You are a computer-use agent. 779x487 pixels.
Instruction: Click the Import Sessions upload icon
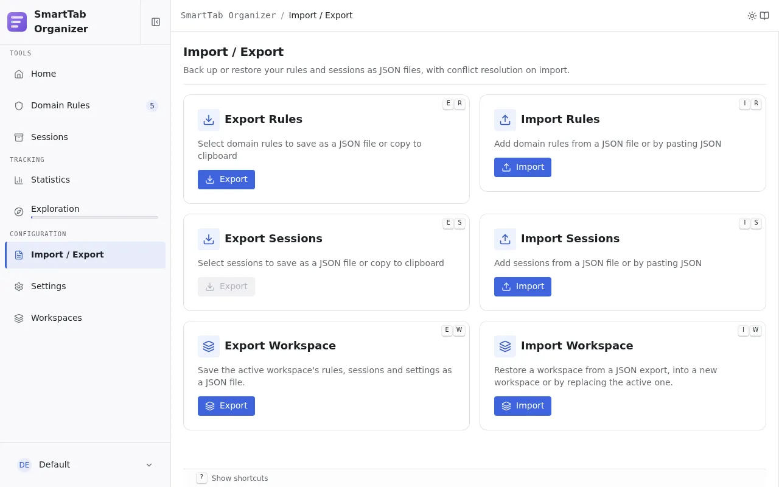pos(505,239)
